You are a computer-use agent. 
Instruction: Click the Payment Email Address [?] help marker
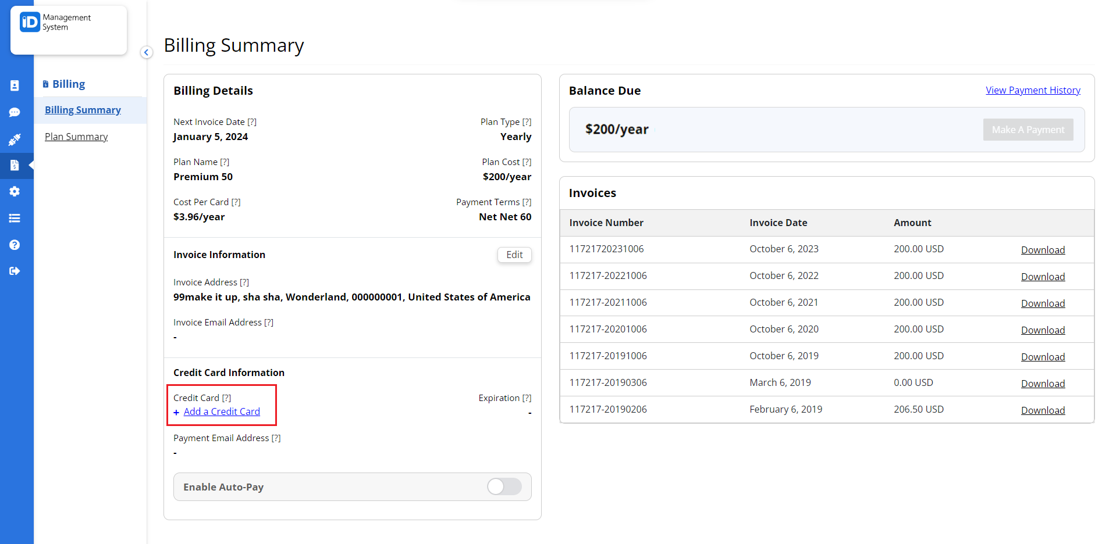276,438
